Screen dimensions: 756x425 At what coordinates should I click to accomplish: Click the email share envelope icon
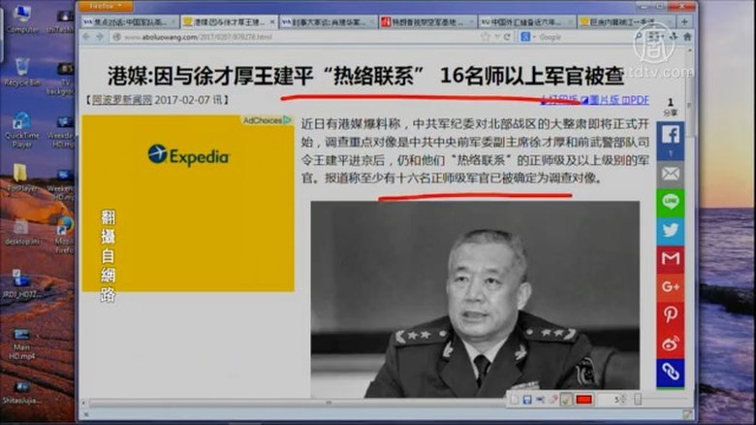point(670,173)
